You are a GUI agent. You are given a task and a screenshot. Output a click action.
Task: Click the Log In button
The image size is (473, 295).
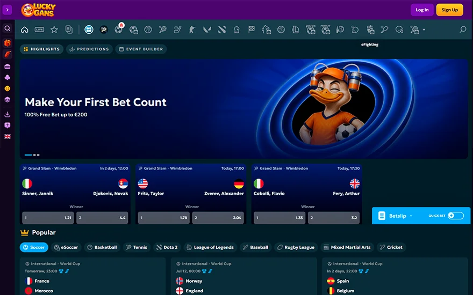pyautogui.click(x=422, y=10)
